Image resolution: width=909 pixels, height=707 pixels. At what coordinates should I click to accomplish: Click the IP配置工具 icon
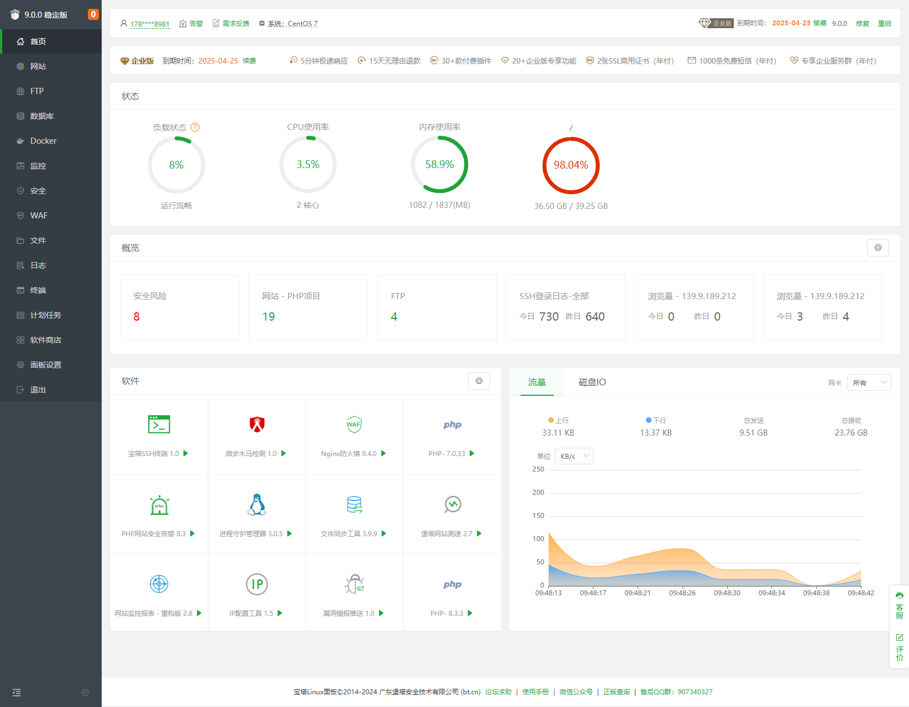click(x=257, y=584)
